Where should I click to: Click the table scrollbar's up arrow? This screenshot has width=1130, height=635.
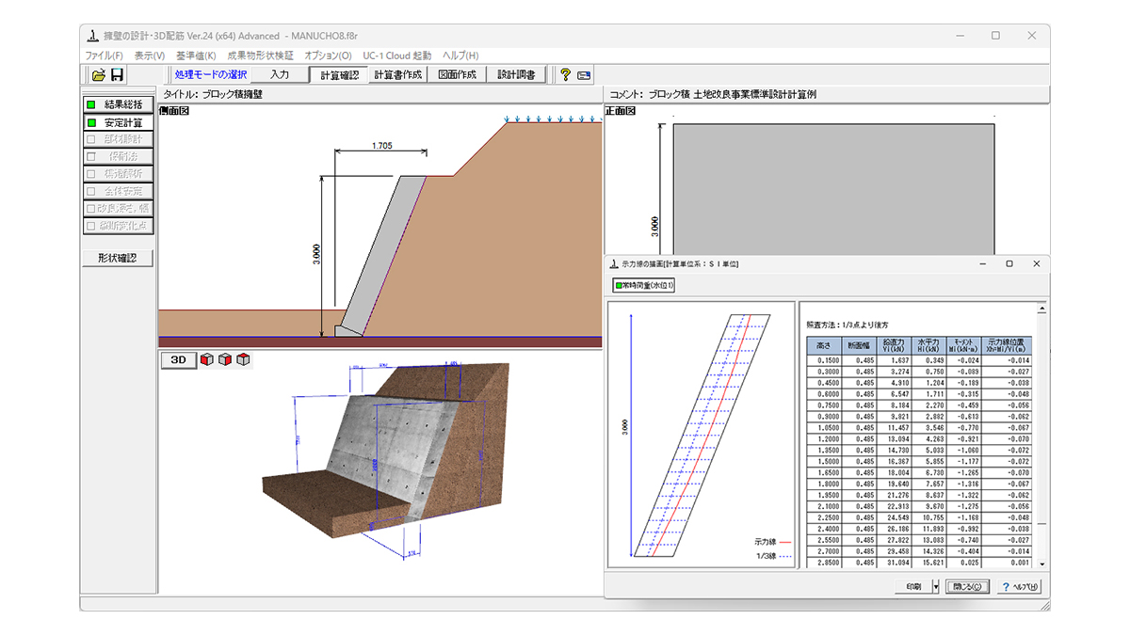click(1041, 308)
